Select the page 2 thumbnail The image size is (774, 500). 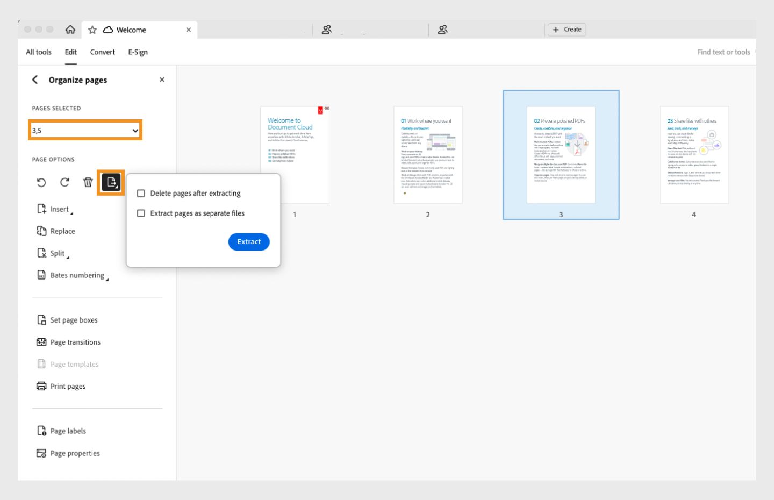(x=428, y=155)
